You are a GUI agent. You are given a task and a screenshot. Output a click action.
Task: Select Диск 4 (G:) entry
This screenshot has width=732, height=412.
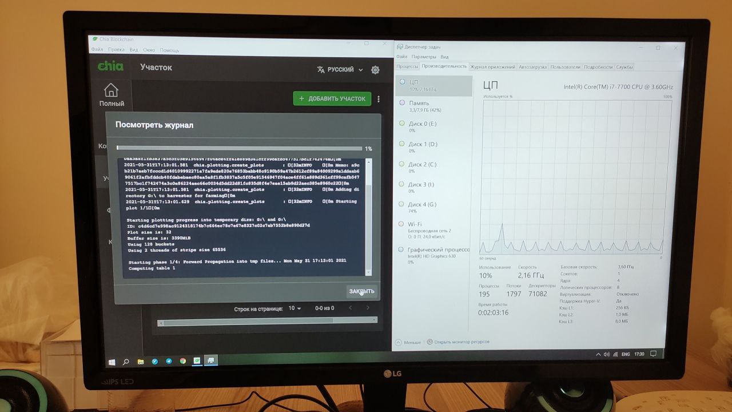tap(434, 208)
